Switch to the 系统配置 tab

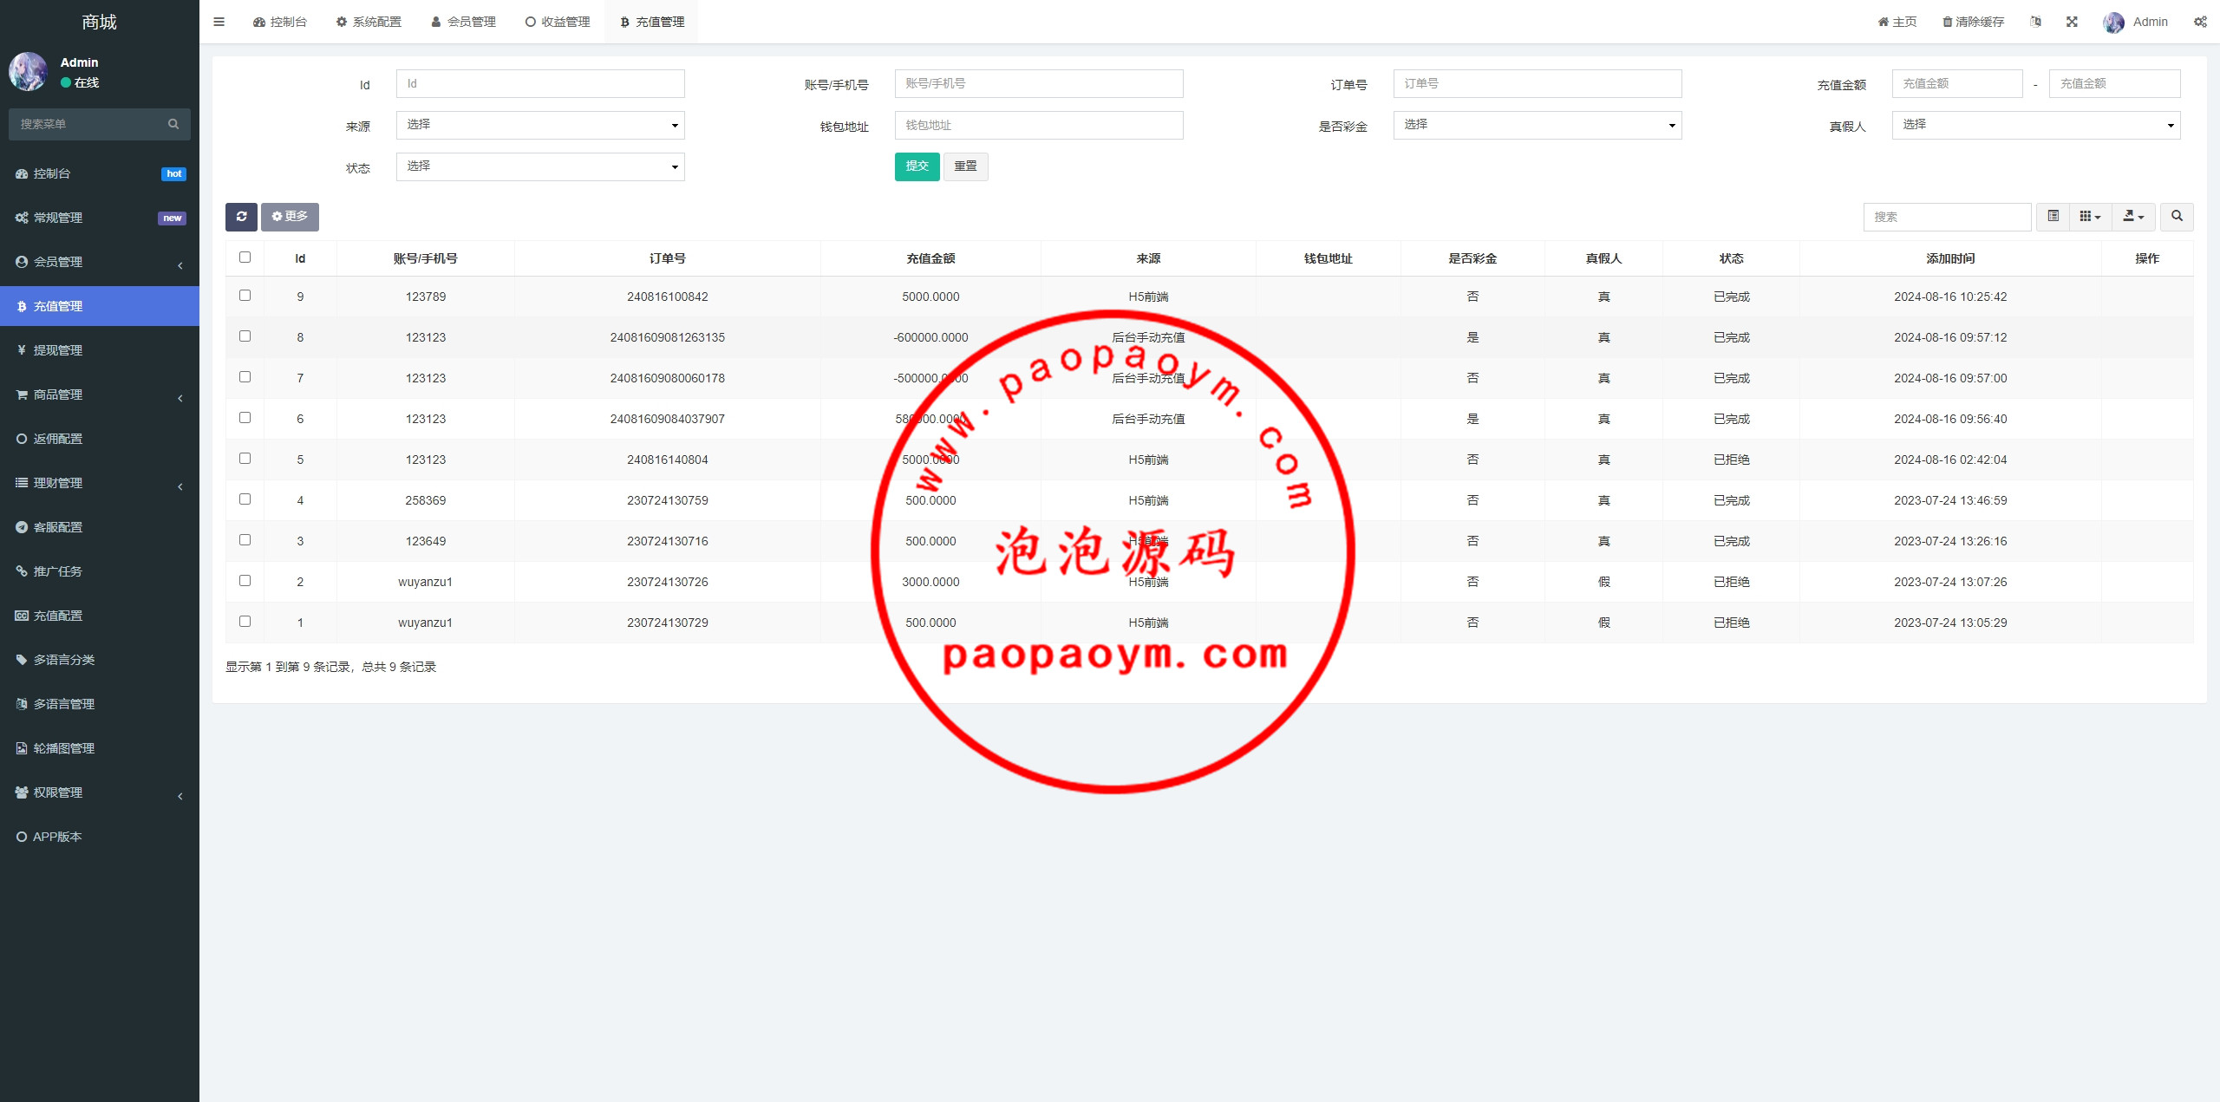click(x=369, y=22)
